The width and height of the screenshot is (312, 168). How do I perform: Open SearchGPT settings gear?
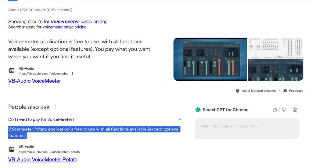pos(295,110)
